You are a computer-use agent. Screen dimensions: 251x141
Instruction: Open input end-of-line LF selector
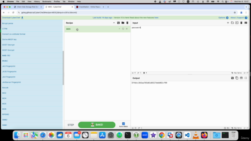coord(246,73)
